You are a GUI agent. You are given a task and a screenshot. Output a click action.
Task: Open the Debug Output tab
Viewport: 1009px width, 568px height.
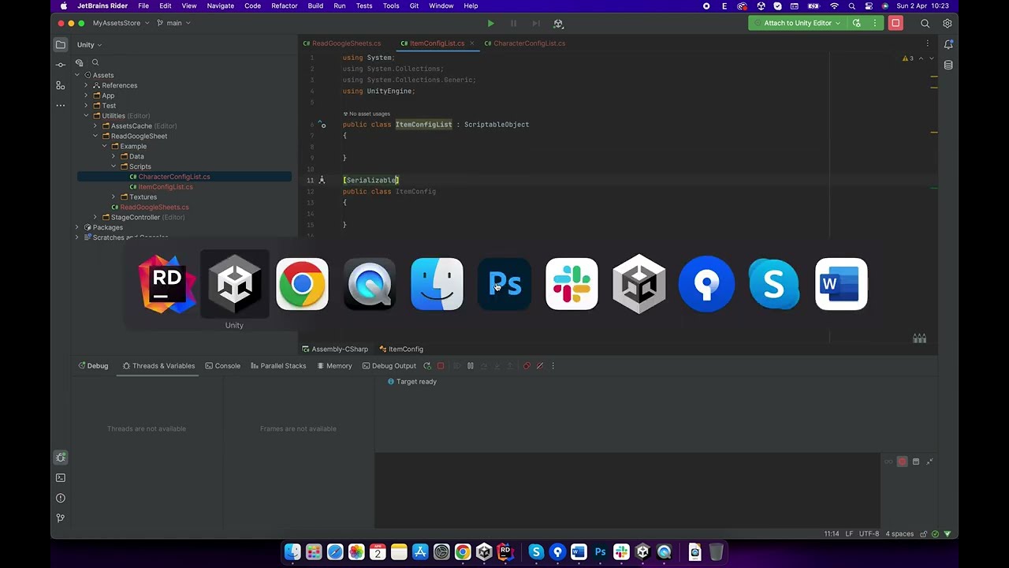389,366
